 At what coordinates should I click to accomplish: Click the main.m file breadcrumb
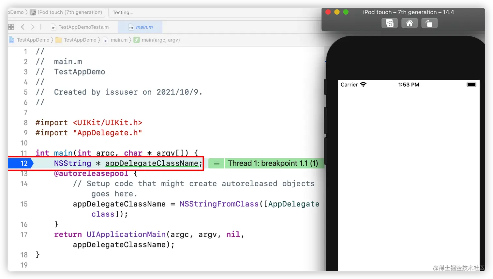click(x=115, y=40)
